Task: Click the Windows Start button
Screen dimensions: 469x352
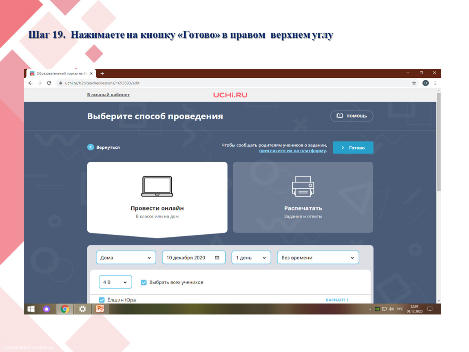Action: 31,309
